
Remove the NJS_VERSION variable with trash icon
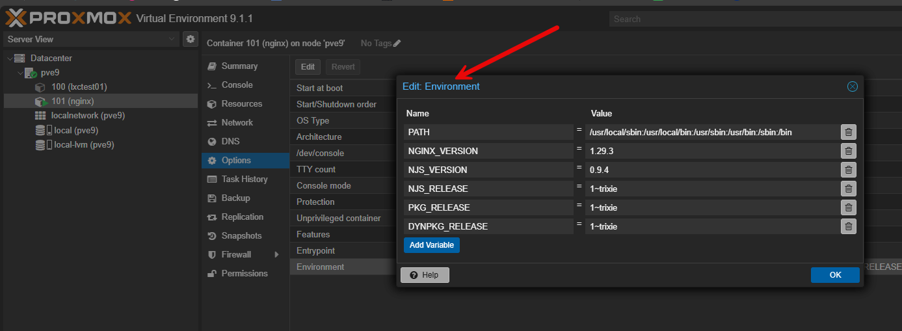[x=848, y=170]
